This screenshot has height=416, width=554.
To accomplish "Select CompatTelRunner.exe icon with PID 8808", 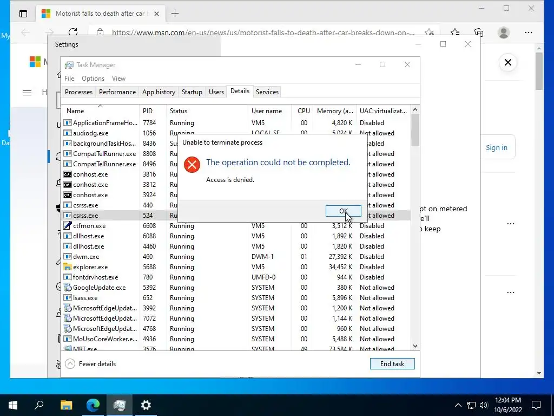I will (x=68, y=153).
